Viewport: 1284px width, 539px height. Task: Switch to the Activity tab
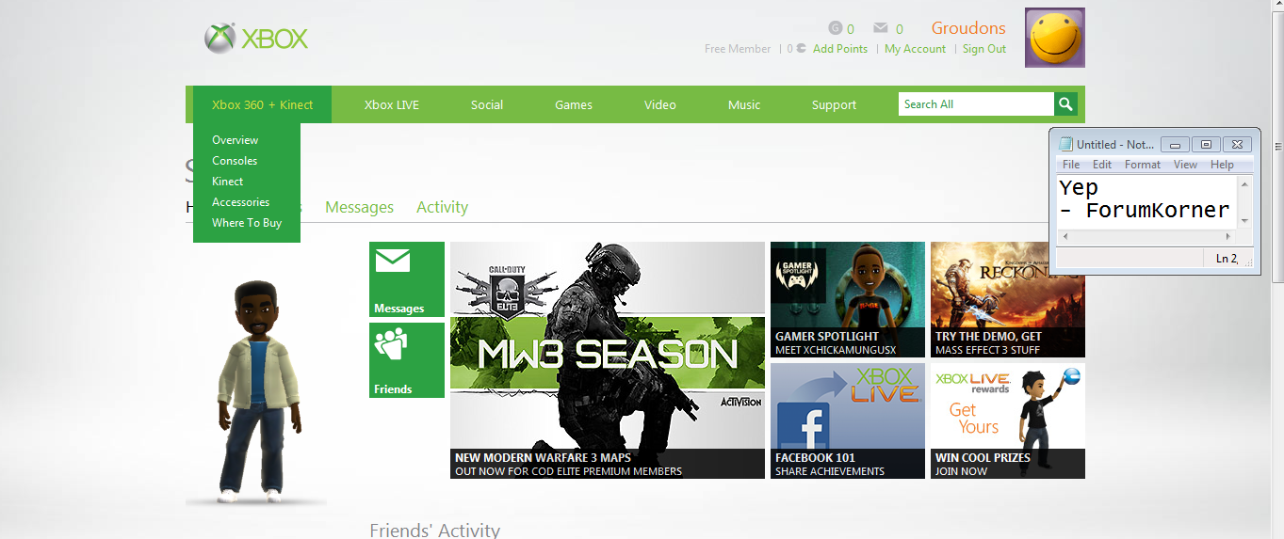coord(443,207)
